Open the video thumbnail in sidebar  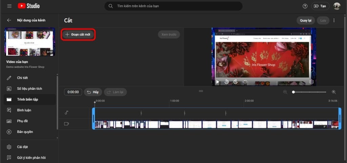(x=30, y=42)
